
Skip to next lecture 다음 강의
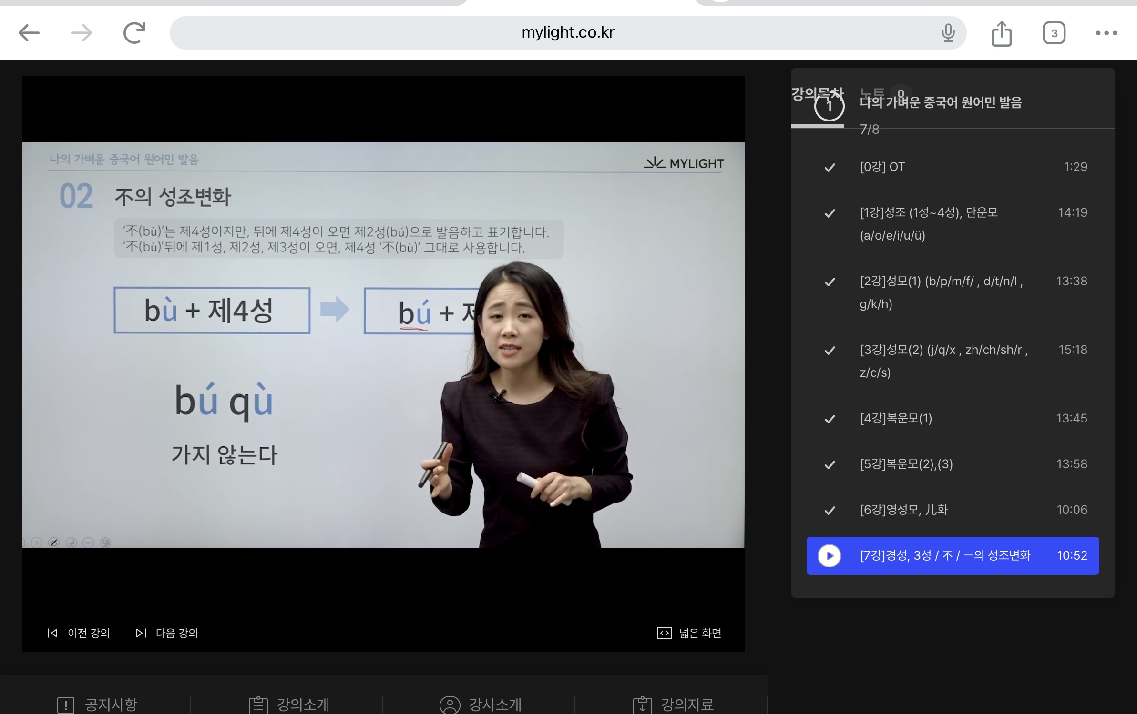[x=167, y=633]
